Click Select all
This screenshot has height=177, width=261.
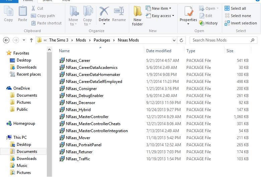click(235, 8)
